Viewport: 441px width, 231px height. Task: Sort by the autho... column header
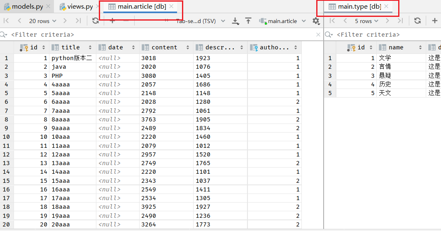click(275, 47)
